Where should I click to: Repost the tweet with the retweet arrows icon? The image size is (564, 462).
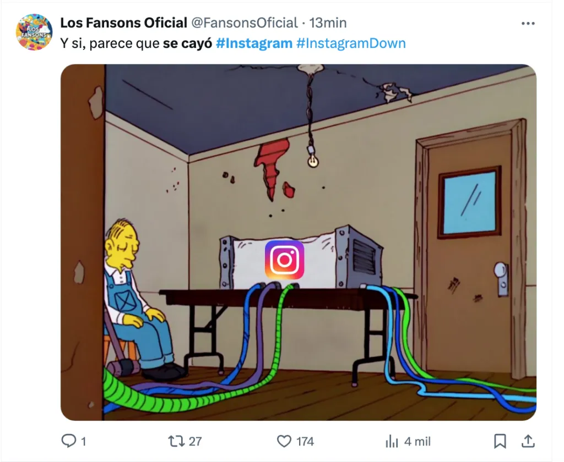click(176, 441)
